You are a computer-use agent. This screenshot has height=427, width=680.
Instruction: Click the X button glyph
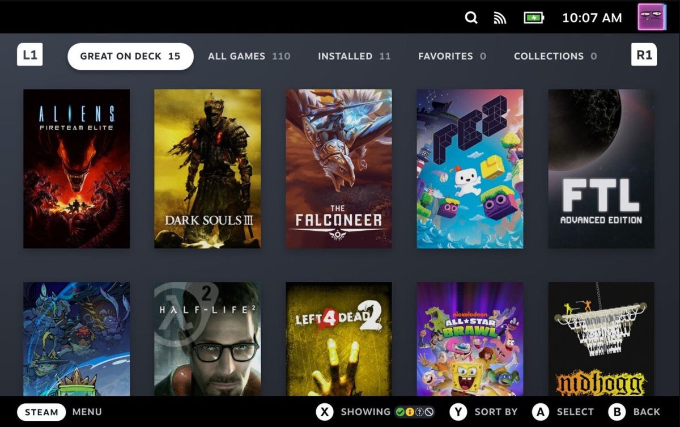tap(325, 412)
